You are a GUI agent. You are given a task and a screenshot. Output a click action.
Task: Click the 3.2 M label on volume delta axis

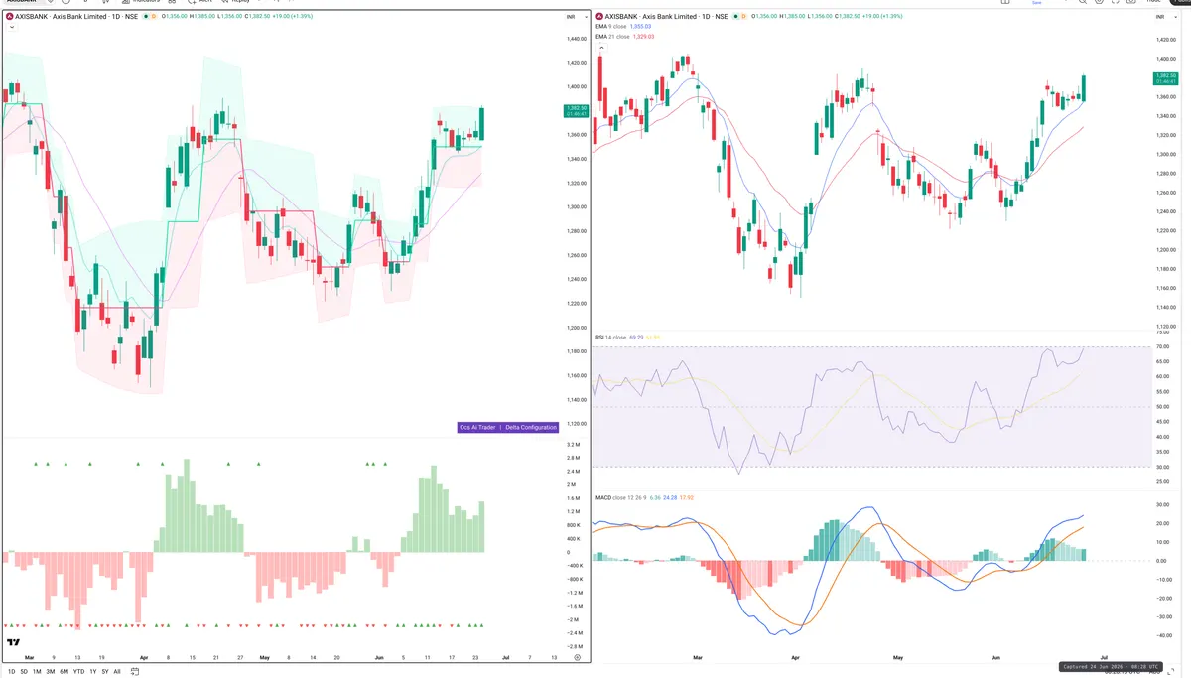[x=573, y=445]
